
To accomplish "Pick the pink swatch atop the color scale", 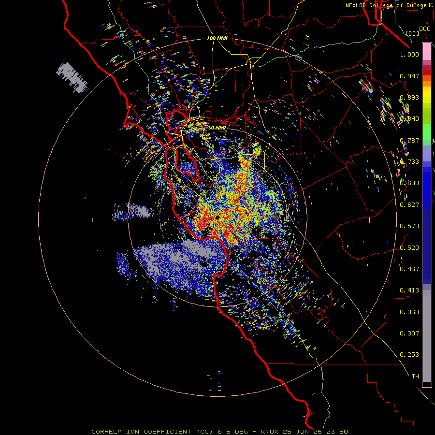I will point(427,51).
